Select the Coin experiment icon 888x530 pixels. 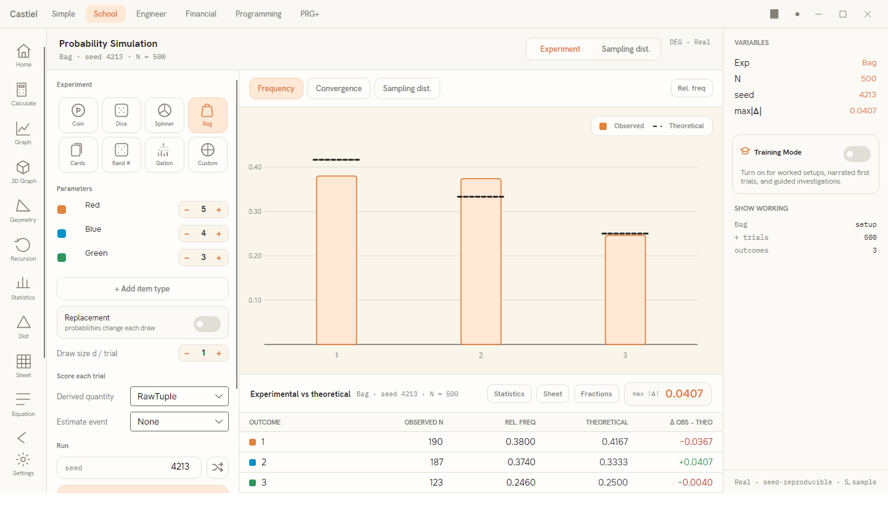pos(78,115)
